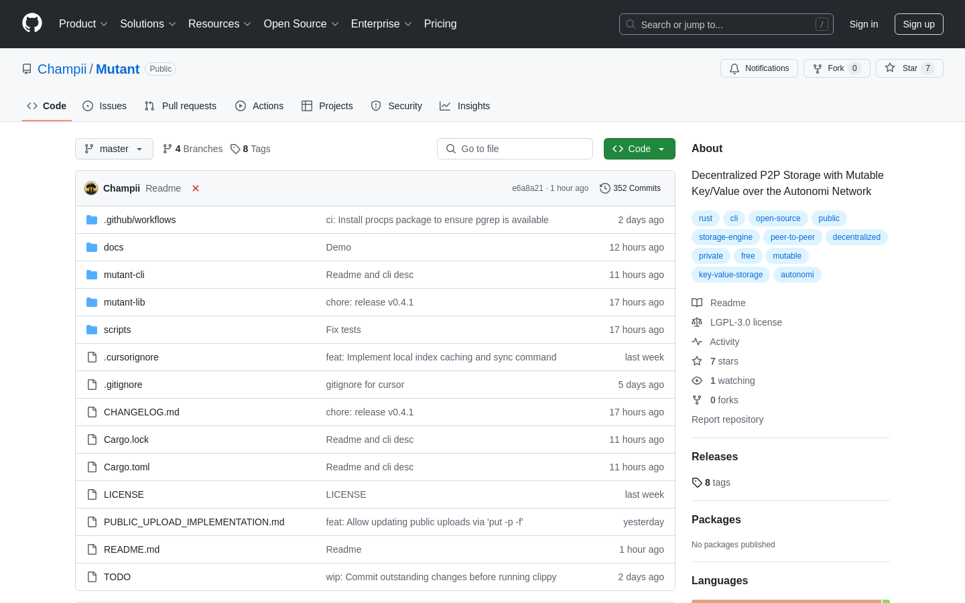
Task: Open the Pricing page link
Action: pyautogui.click(x=440, y=23)
